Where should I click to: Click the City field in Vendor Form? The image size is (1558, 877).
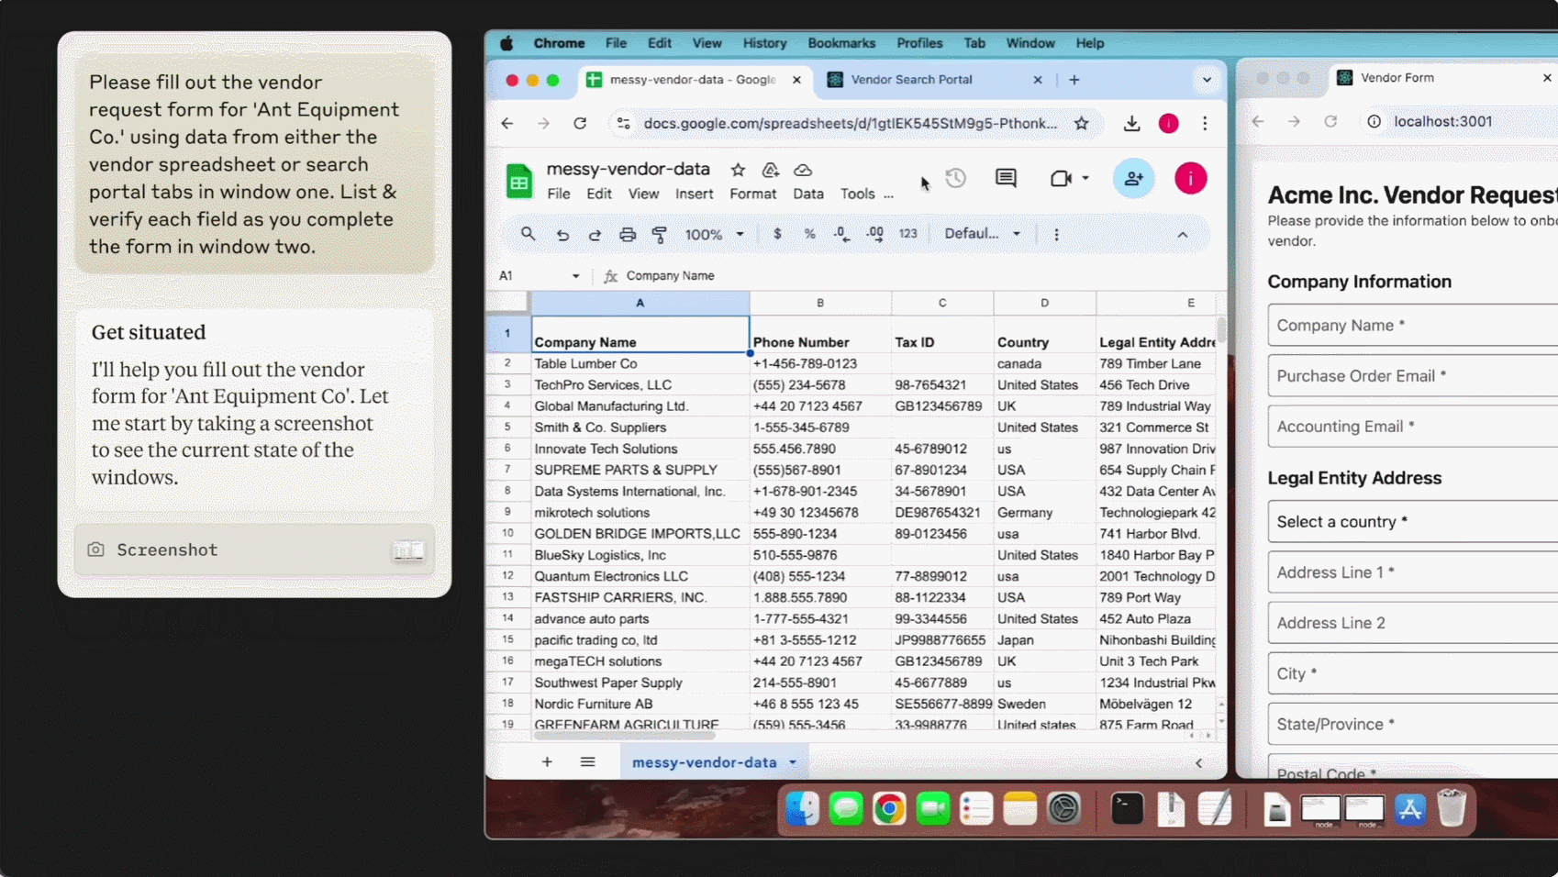[1412, 673]
